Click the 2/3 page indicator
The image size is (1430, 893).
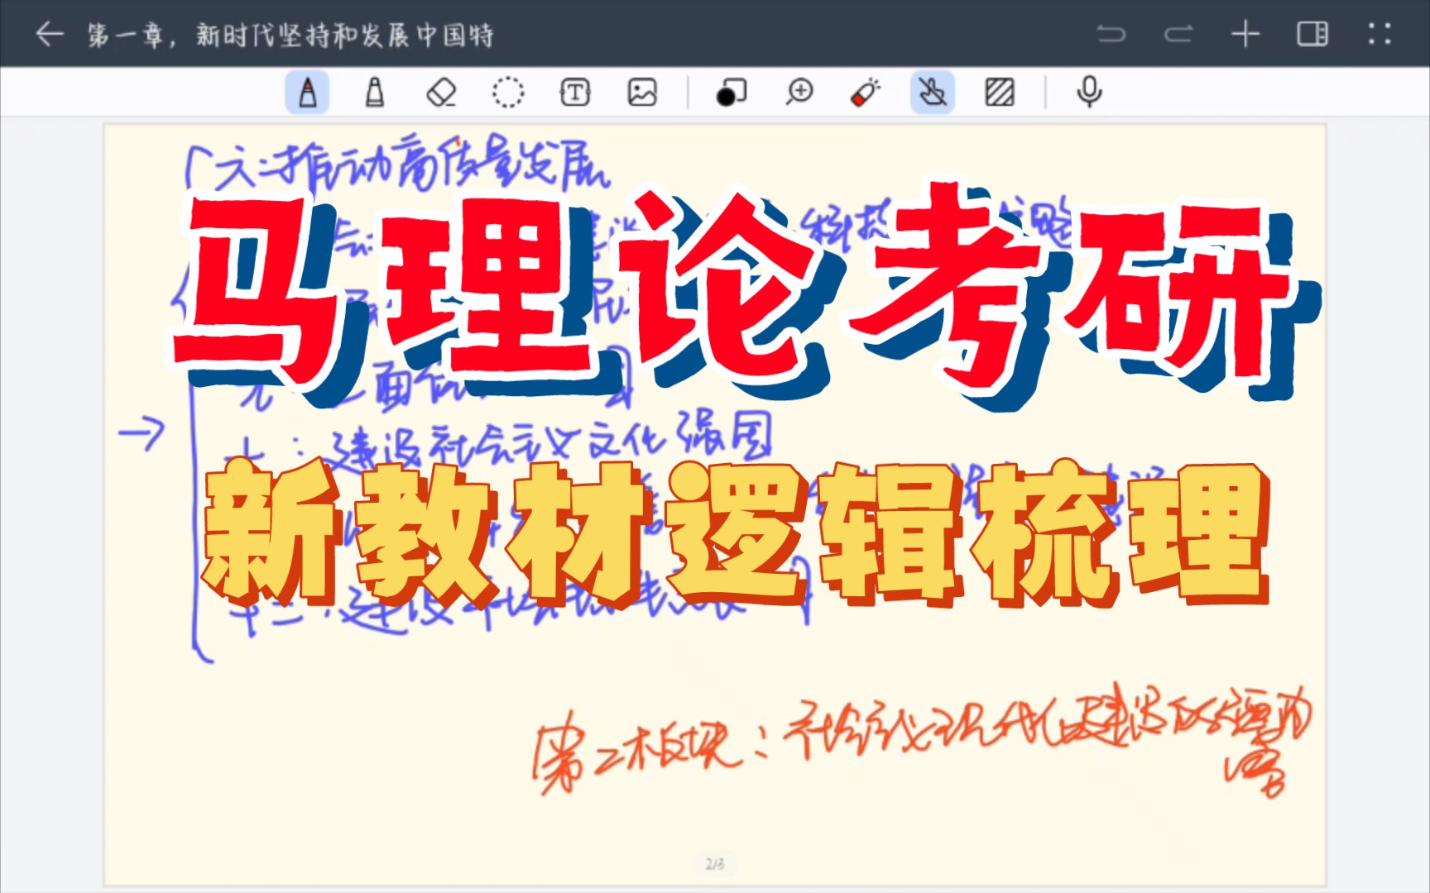click(715, 864)
